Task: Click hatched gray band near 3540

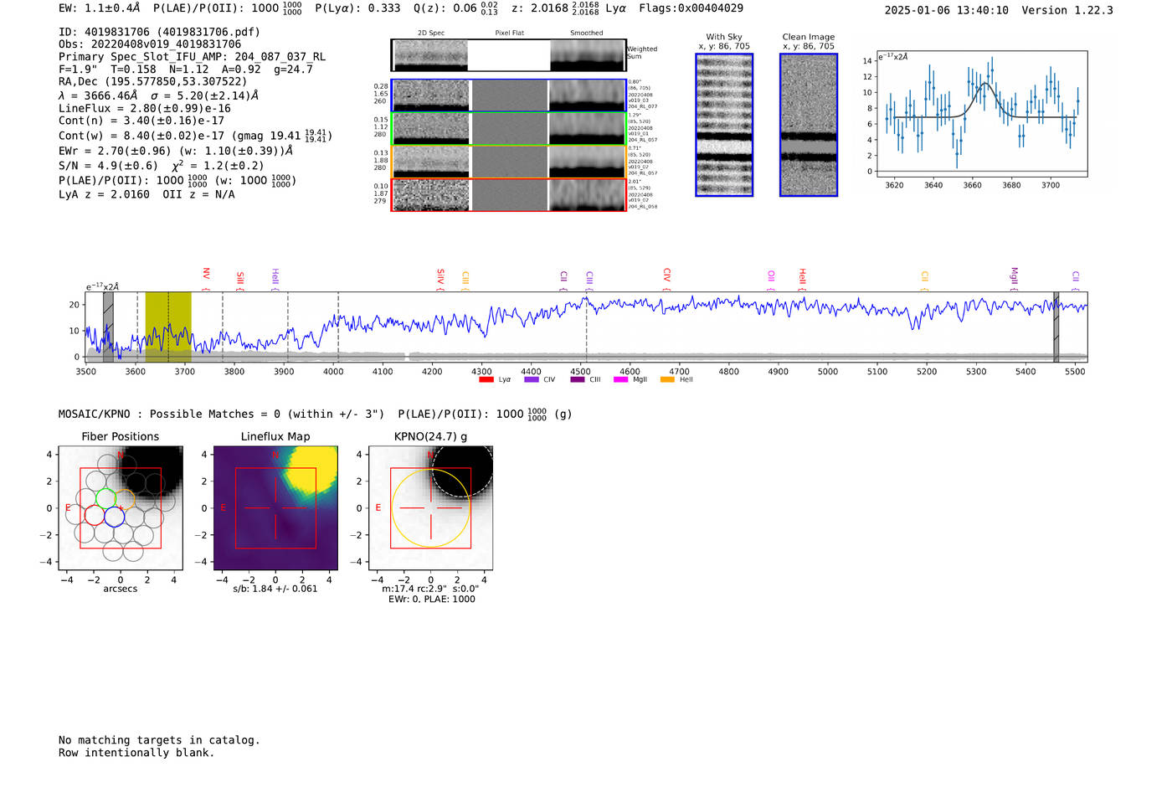Action: click(108, 327)
